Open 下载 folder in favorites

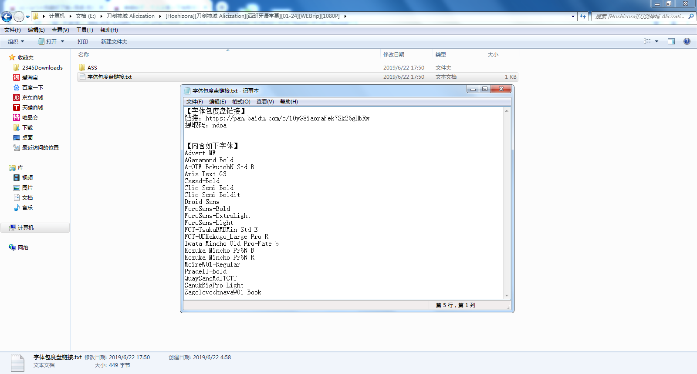27,127
